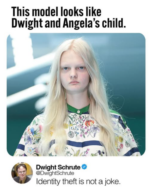Click the Dwight Schrute display name
This screenshot has height=190, width=152.
tap(58, 168)
